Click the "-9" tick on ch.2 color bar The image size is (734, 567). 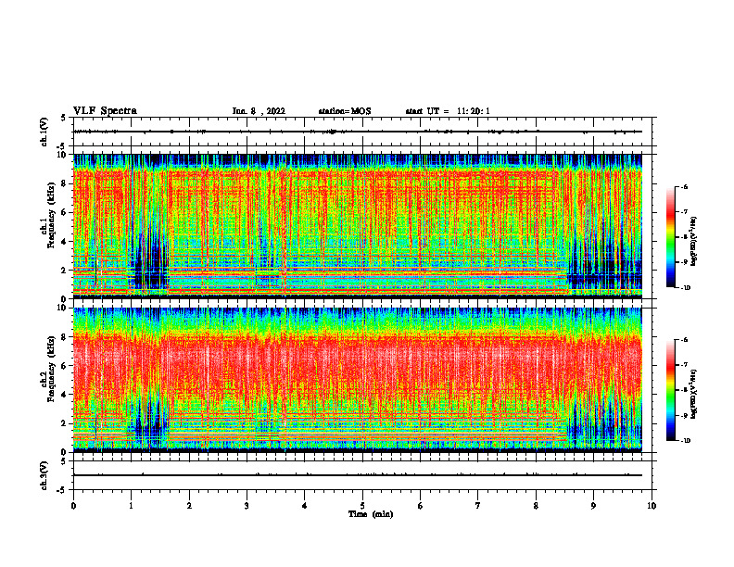coord(684,415)
